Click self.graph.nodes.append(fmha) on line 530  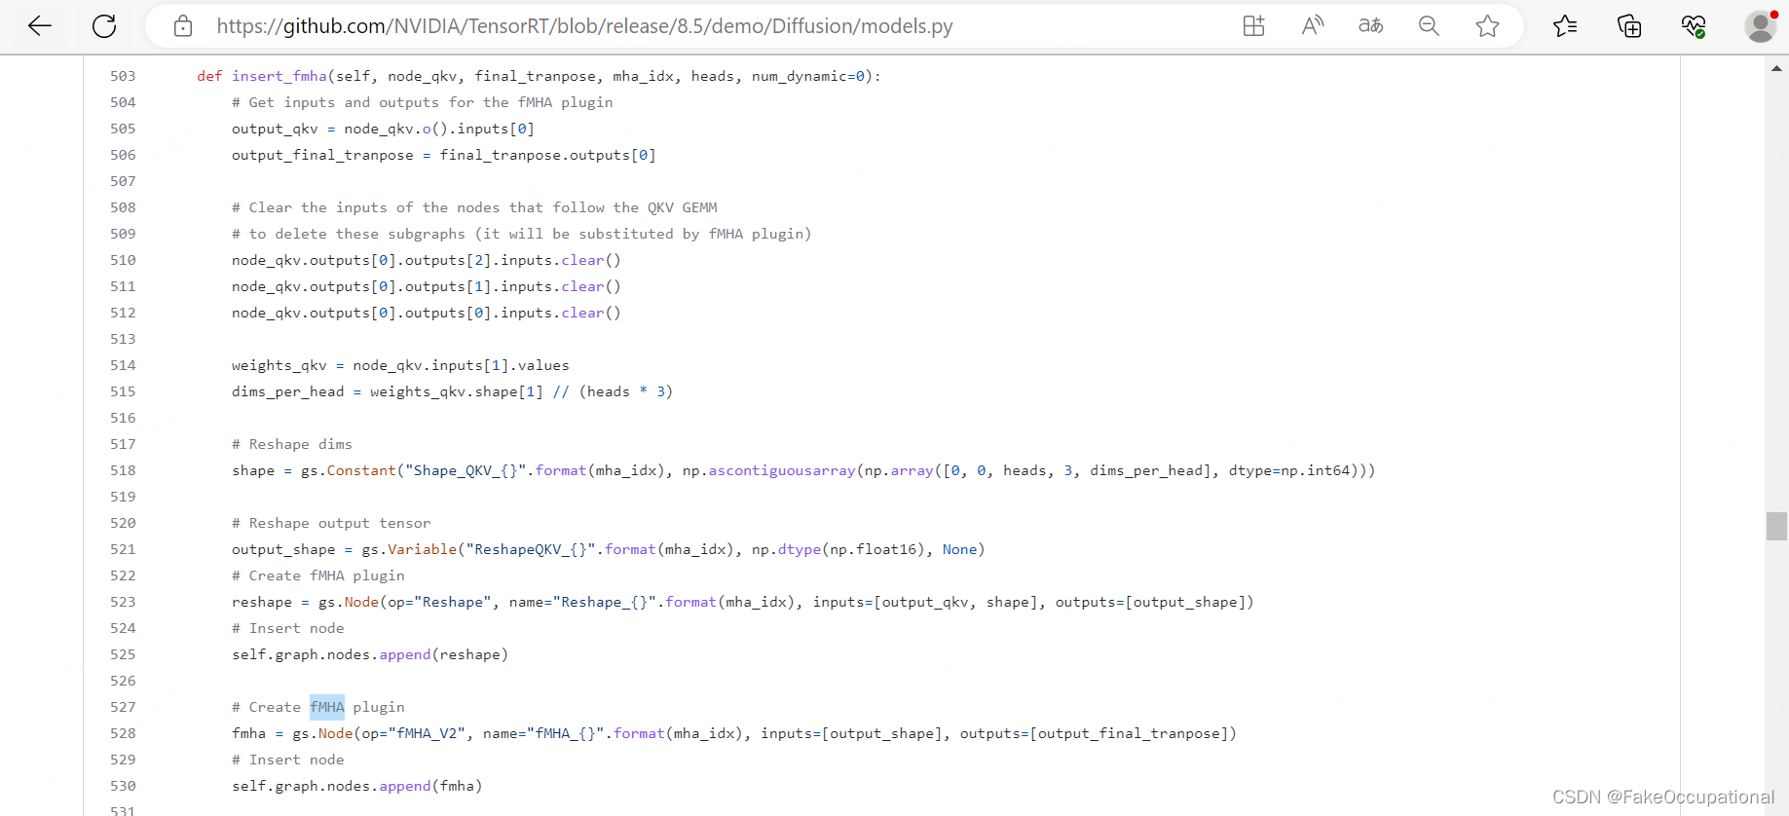tap(357, 786)
